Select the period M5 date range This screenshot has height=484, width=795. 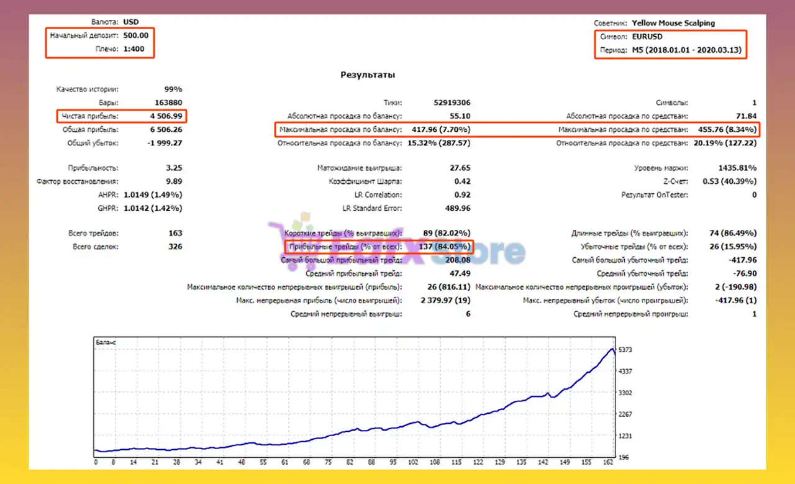click(686, 50)
